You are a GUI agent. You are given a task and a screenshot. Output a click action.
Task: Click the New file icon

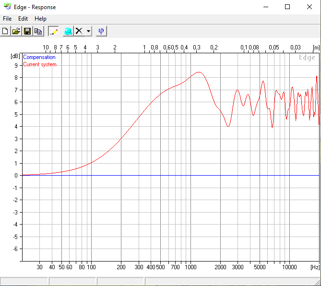[5, 31]
